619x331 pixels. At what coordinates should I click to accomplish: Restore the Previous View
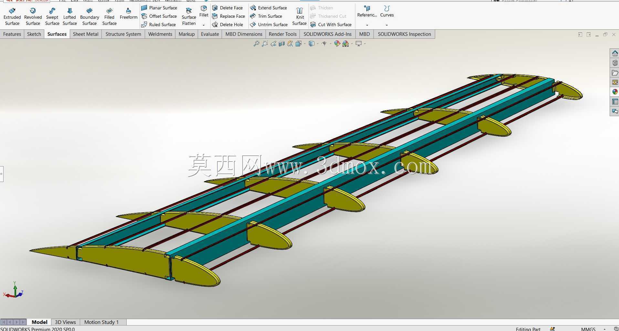[x=273, y=44]
